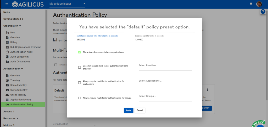The image size is (268, 127).
Task: Click the Application Identity grid icon
Action: [x=7, y=100]
